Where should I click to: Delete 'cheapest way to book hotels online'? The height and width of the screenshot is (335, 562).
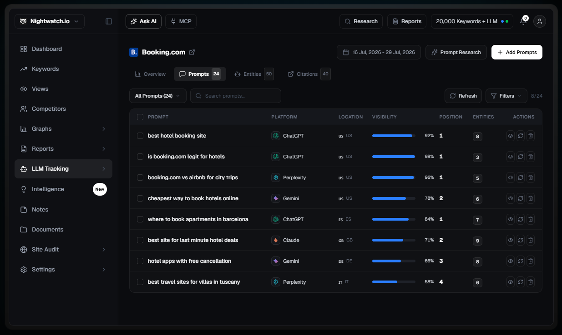pos(531,198)
